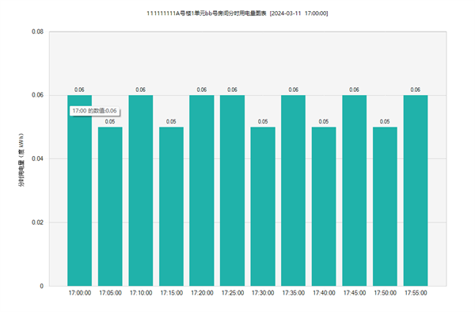Click the 0.06 label above 17:55:00 bar

click(416, 89)
